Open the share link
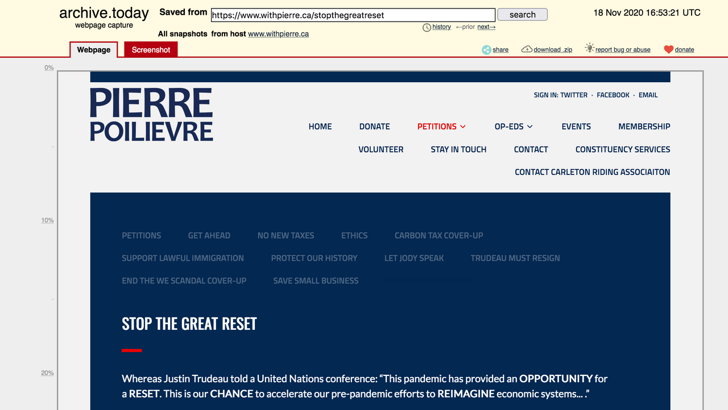The image size is (728, 410). coord(500,49)
